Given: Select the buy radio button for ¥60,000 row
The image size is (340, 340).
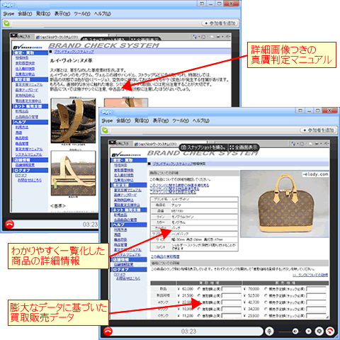Looking at the screenshot, I should 199,289.
